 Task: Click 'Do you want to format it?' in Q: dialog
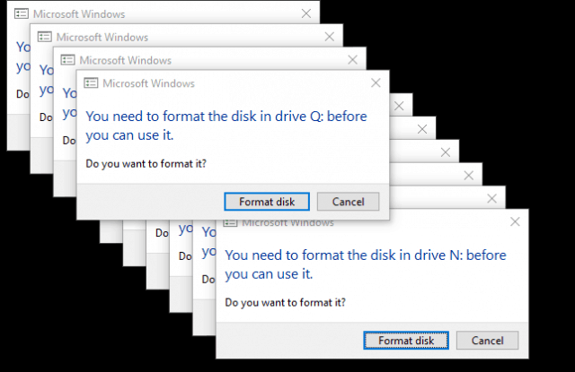(x=146, y=163)
